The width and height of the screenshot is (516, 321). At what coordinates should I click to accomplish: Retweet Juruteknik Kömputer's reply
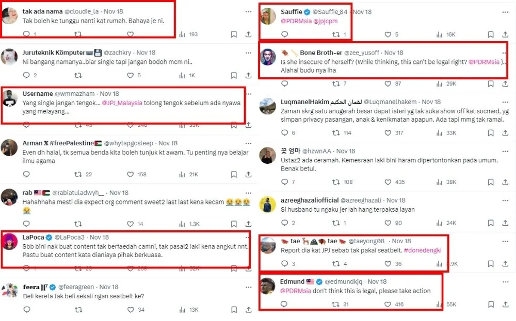click(x=78, y=75)
